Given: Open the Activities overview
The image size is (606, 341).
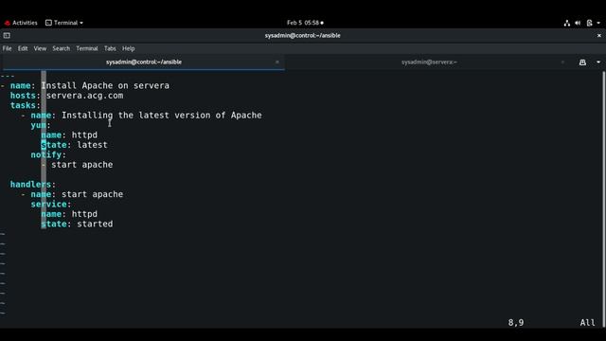Looking at the screenshot, I should [21, 23].
